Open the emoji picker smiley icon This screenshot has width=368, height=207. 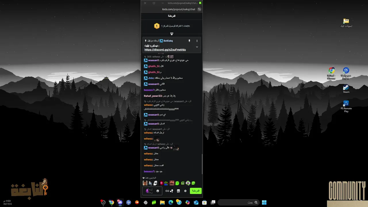tap(158, 191)
